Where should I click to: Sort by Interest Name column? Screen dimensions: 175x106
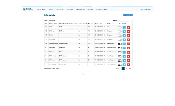53,24
